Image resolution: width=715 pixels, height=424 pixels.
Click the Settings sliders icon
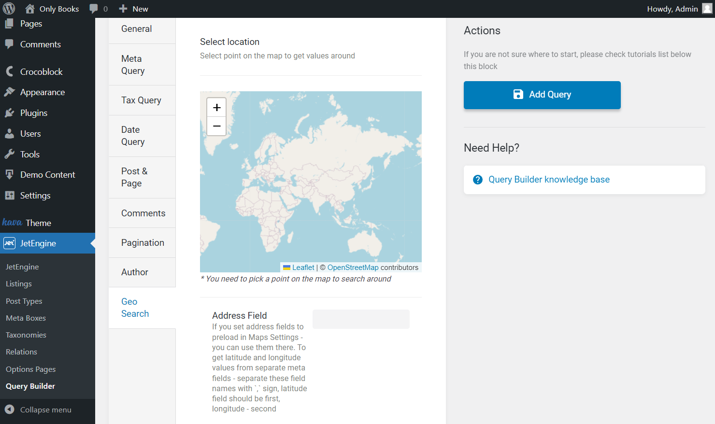coord(9,196)
